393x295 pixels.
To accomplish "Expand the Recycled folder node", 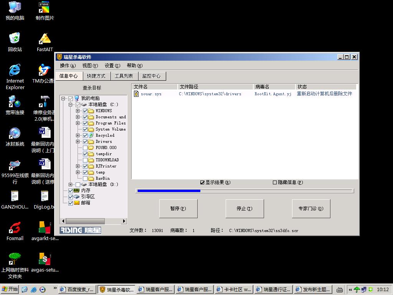I will [78, 136].
